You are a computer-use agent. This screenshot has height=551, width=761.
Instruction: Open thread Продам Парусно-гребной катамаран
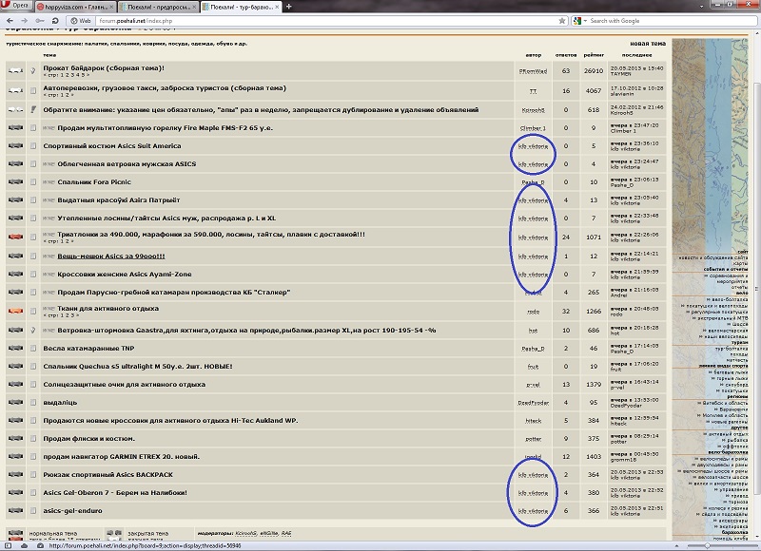174,293
